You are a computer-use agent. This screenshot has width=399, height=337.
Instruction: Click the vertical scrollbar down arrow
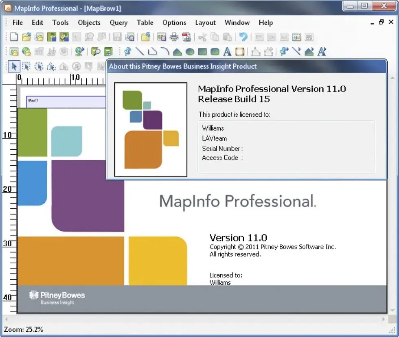(x=392, y=310)
